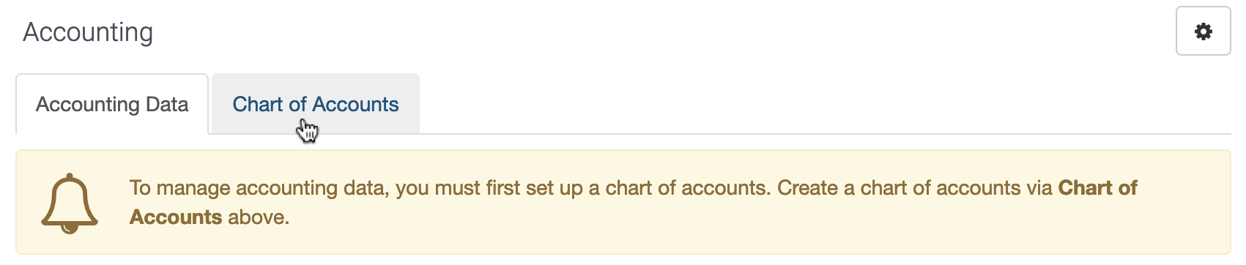Click the yellow alert banner message
The height and width of the screenshot is (265, 1246).
coord(623,203)
